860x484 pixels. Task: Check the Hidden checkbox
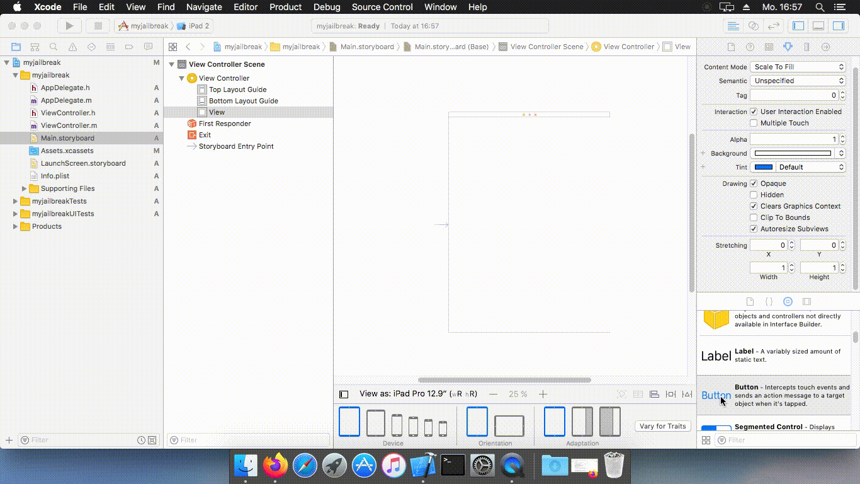(x=754, y=195)
